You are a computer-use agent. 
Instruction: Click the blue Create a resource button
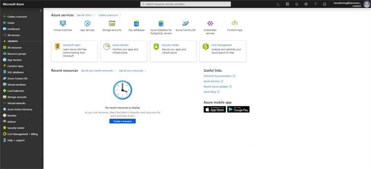point(122,121)
